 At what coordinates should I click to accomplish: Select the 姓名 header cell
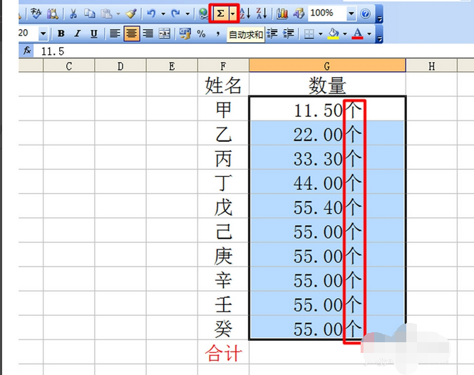click(x=223, y=84)
